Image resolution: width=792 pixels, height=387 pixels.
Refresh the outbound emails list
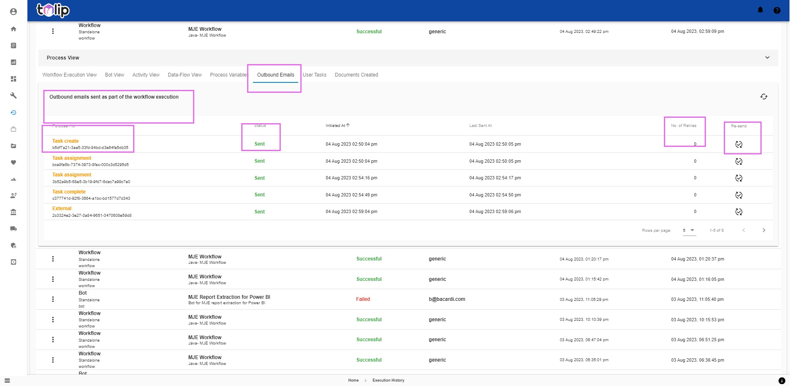click(764, 97)
